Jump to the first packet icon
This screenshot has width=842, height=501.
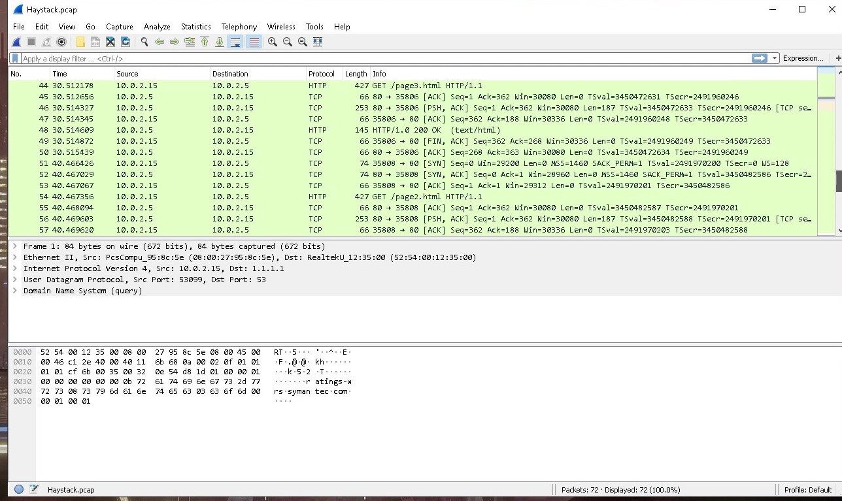[205, 42]
